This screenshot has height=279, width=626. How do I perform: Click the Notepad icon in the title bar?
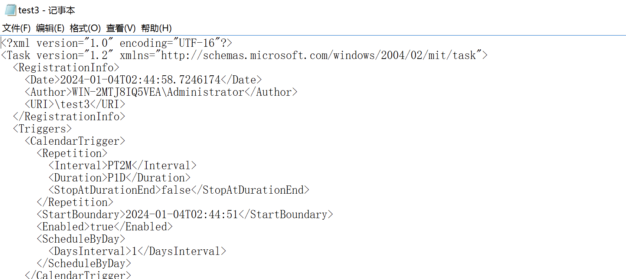tap(10, 10)
